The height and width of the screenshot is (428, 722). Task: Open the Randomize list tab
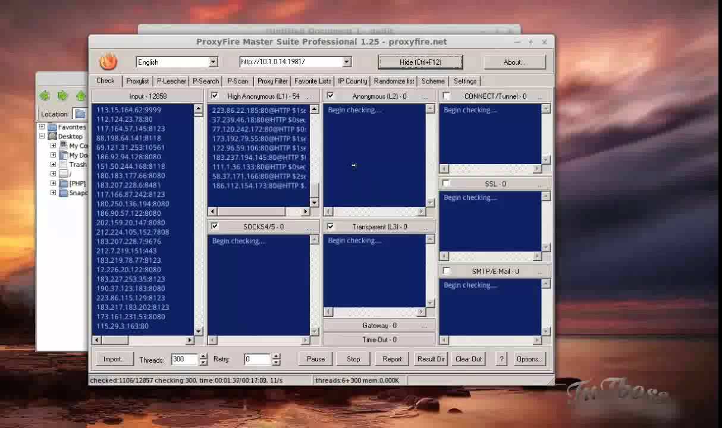[394, 81]
